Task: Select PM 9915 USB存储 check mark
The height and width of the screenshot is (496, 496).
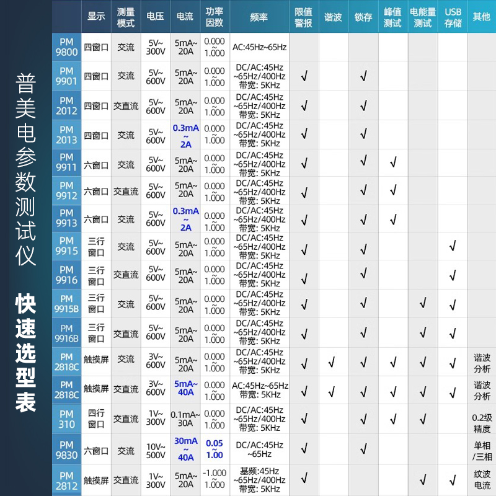Action: [453, 246]
